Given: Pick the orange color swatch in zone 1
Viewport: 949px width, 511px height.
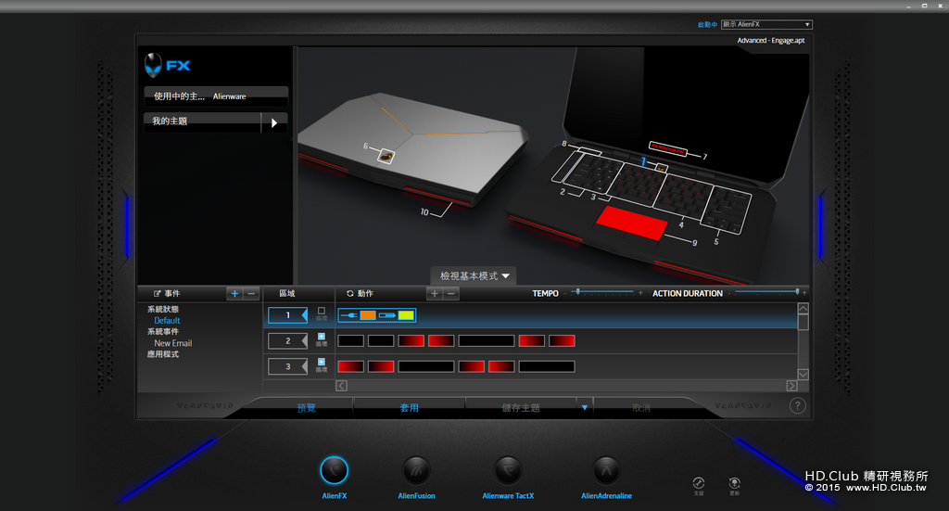Looking at the screenshot, I should [x=368, y=315].
